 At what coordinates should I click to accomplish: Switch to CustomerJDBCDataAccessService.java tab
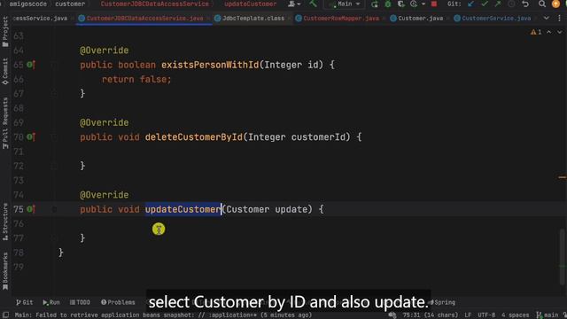coord(144,18)
